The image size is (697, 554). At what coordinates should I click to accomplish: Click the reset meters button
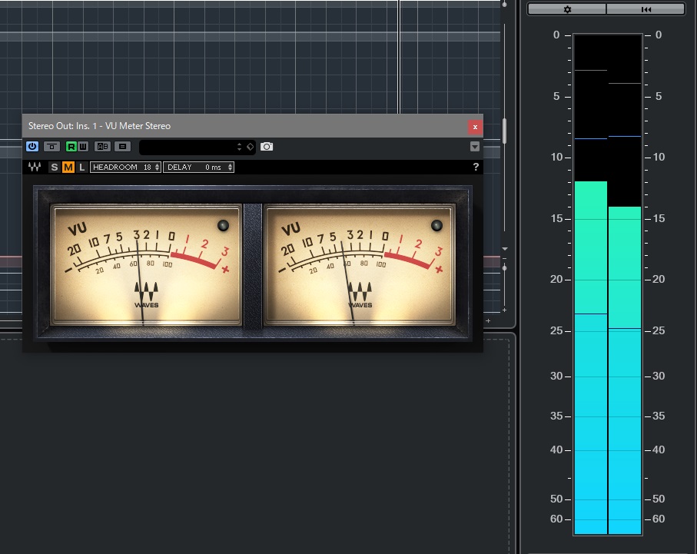tap(646, 9)
